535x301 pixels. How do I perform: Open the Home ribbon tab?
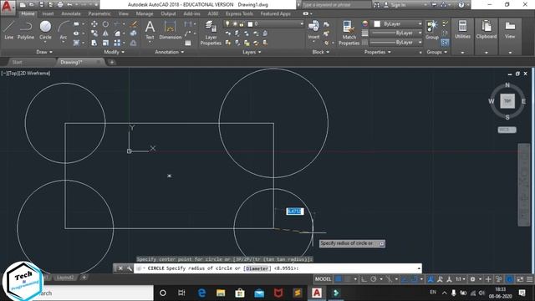[28, 13]
